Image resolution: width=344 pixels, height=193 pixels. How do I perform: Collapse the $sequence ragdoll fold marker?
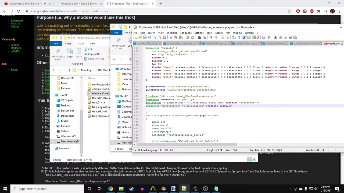point(144,48)
